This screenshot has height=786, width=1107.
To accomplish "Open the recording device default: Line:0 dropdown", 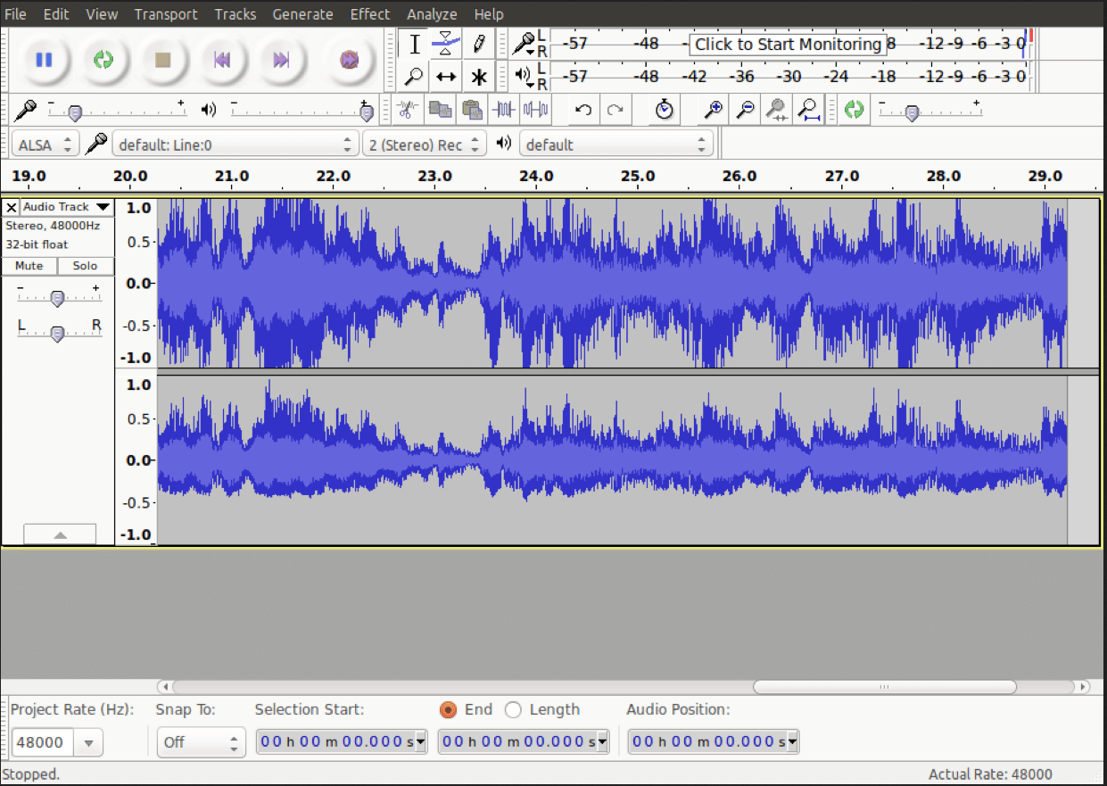I will (235, 145).
